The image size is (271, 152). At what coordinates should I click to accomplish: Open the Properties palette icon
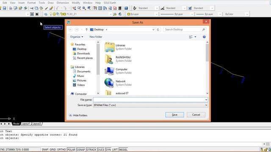click(95, 8)
